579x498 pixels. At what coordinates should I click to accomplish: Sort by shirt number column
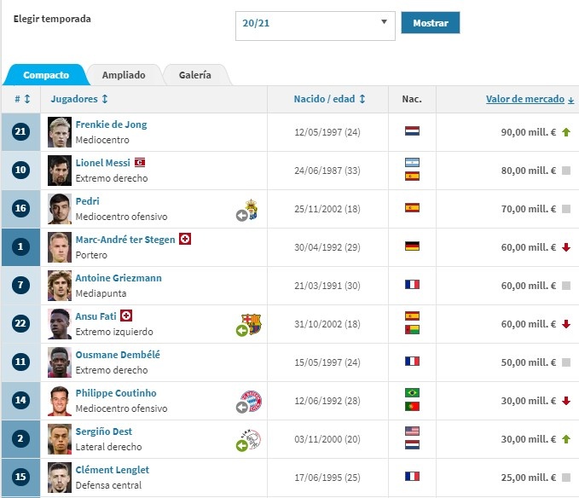[x=27, y=100]
